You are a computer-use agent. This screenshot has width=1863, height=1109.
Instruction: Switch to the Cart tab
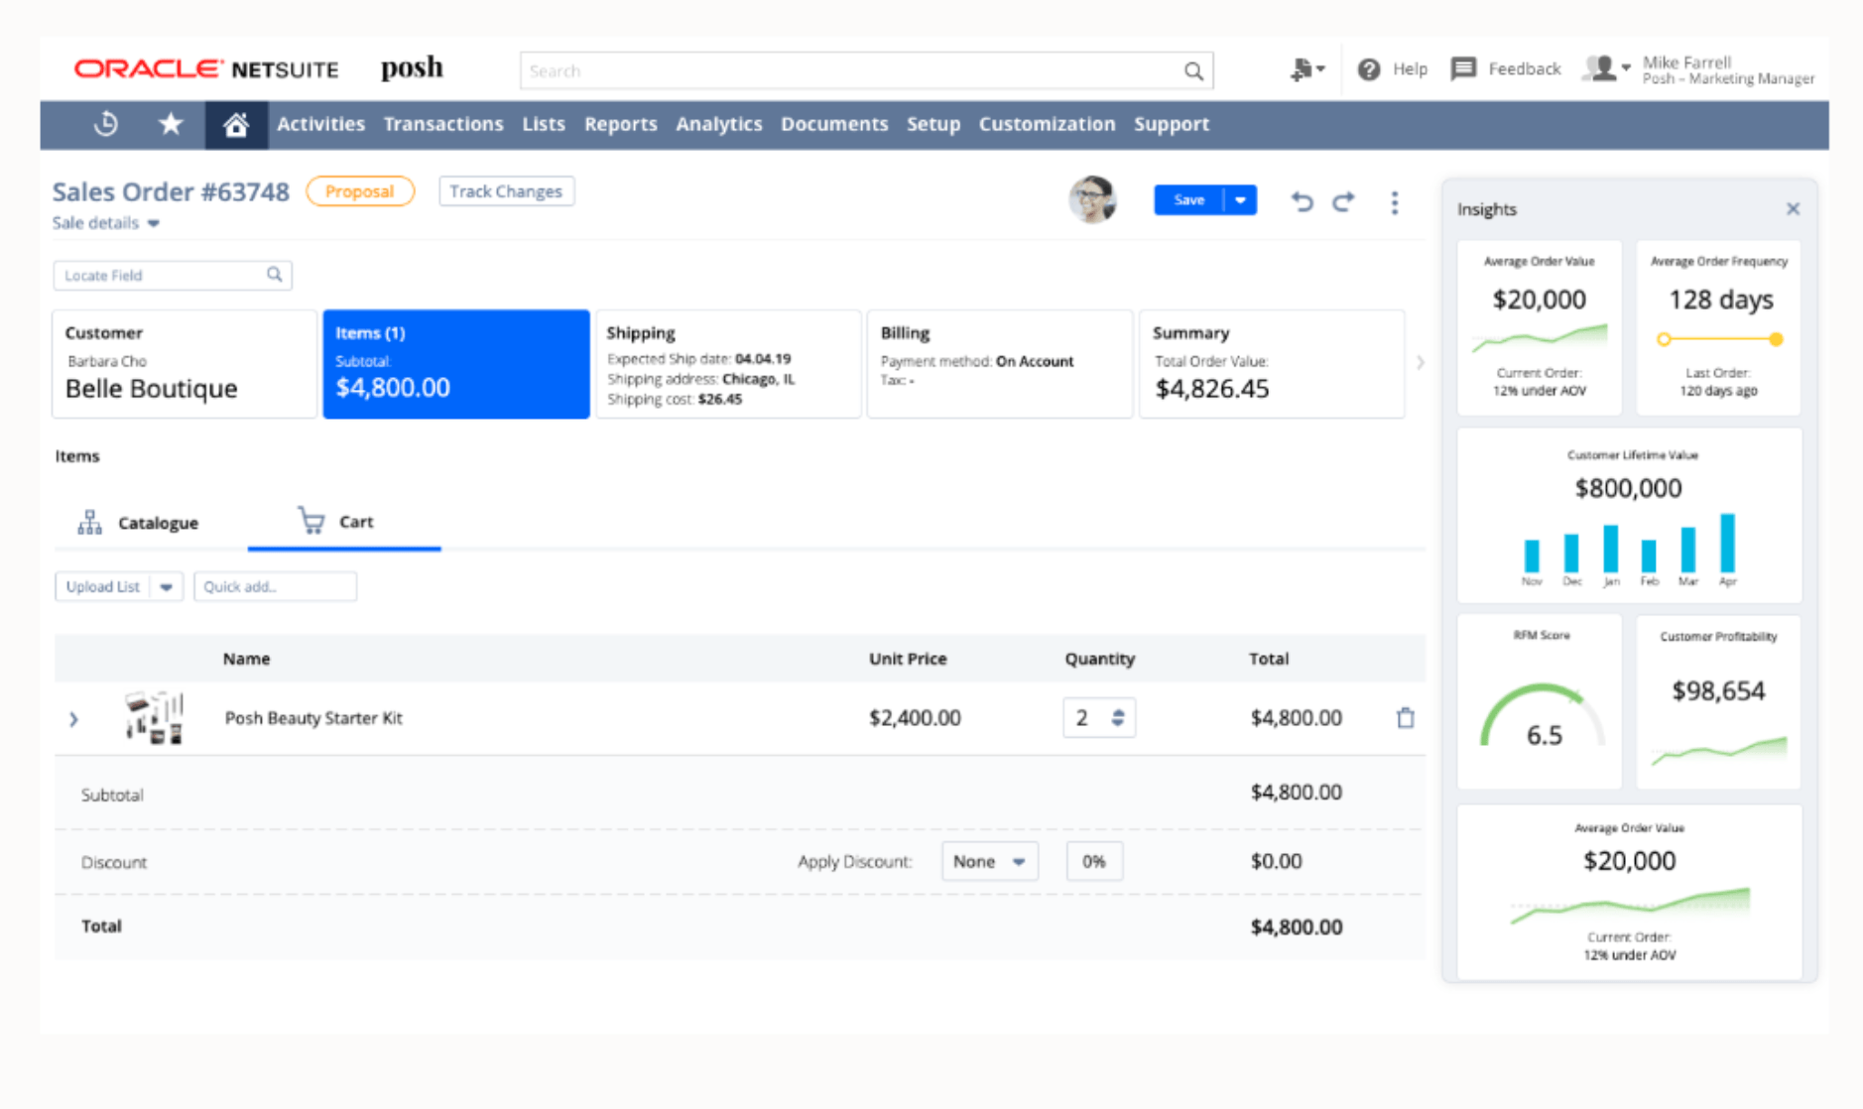point(344,522)
